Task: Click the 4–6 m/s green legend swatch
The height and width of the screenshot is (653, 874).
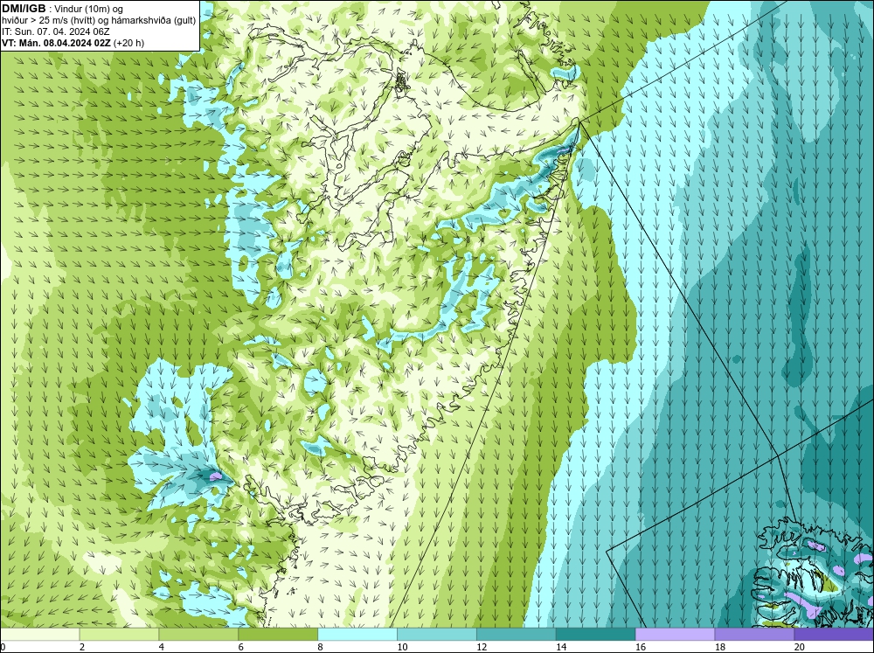Action: pos(198,634)
